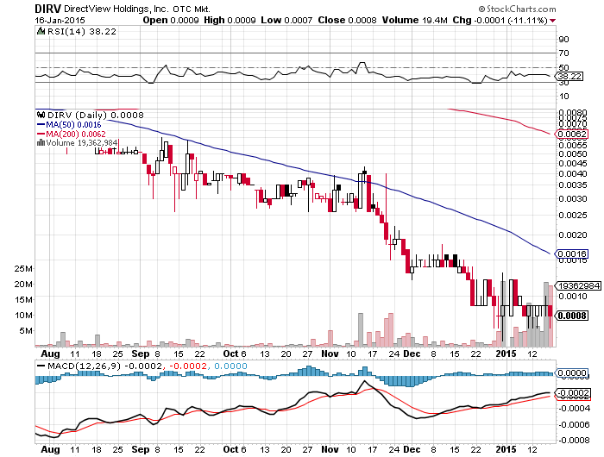
Task: Click the Dec label on price chart axis
Action: (x=412, y=354)
